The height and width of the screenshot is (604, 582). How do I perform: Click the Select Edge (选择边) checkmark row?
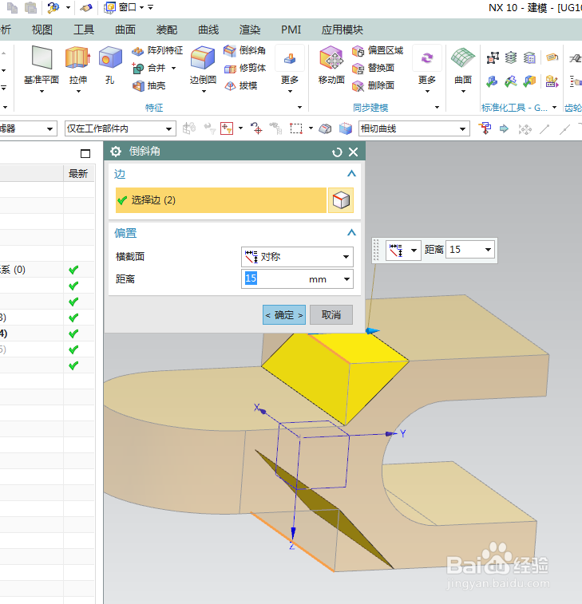click(x=221, y=200)
